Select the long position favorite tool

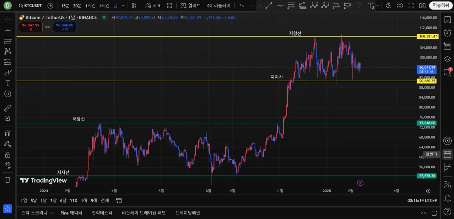(336, 6)
